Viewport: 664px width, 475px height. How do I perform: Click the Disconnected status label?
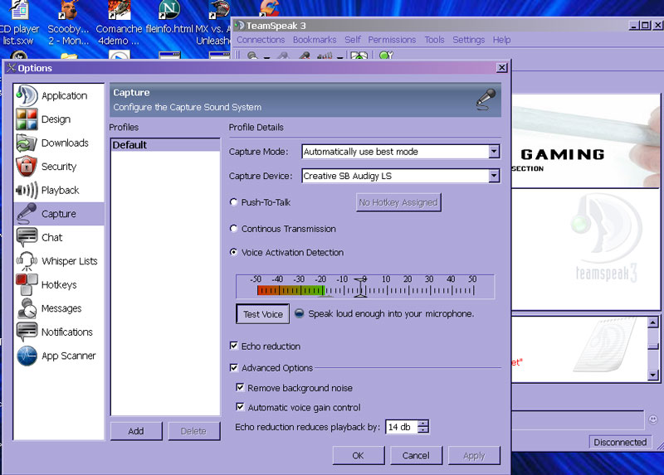(x=620, y=442)
